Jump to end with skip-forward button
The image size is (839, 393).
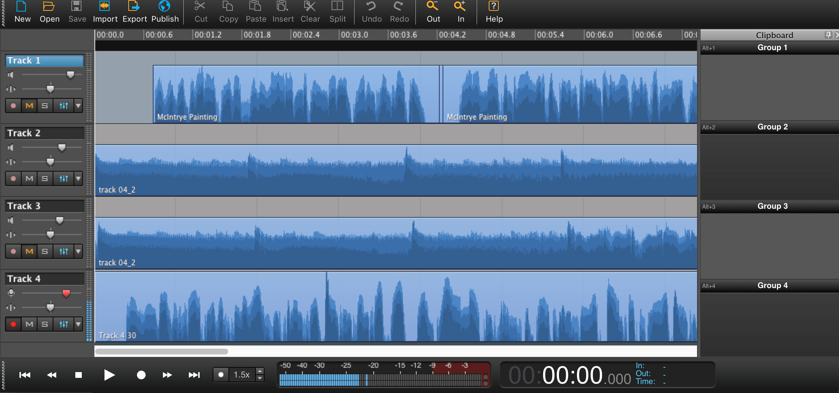(x=194, y=375)
